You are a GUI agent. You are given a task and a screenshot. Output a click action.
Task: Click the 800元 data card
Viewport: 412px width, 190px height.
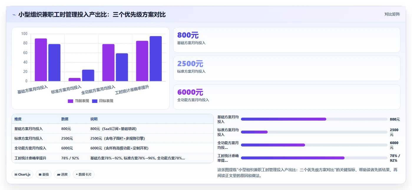287,40
